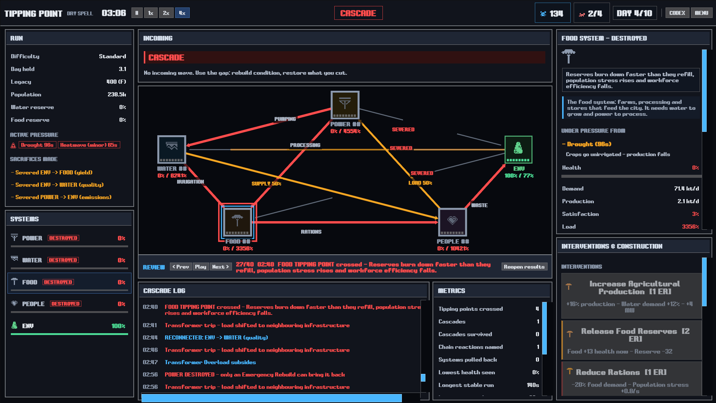
Task: Select the FOOD node in the network graph
Action: (x=237, y=222)
